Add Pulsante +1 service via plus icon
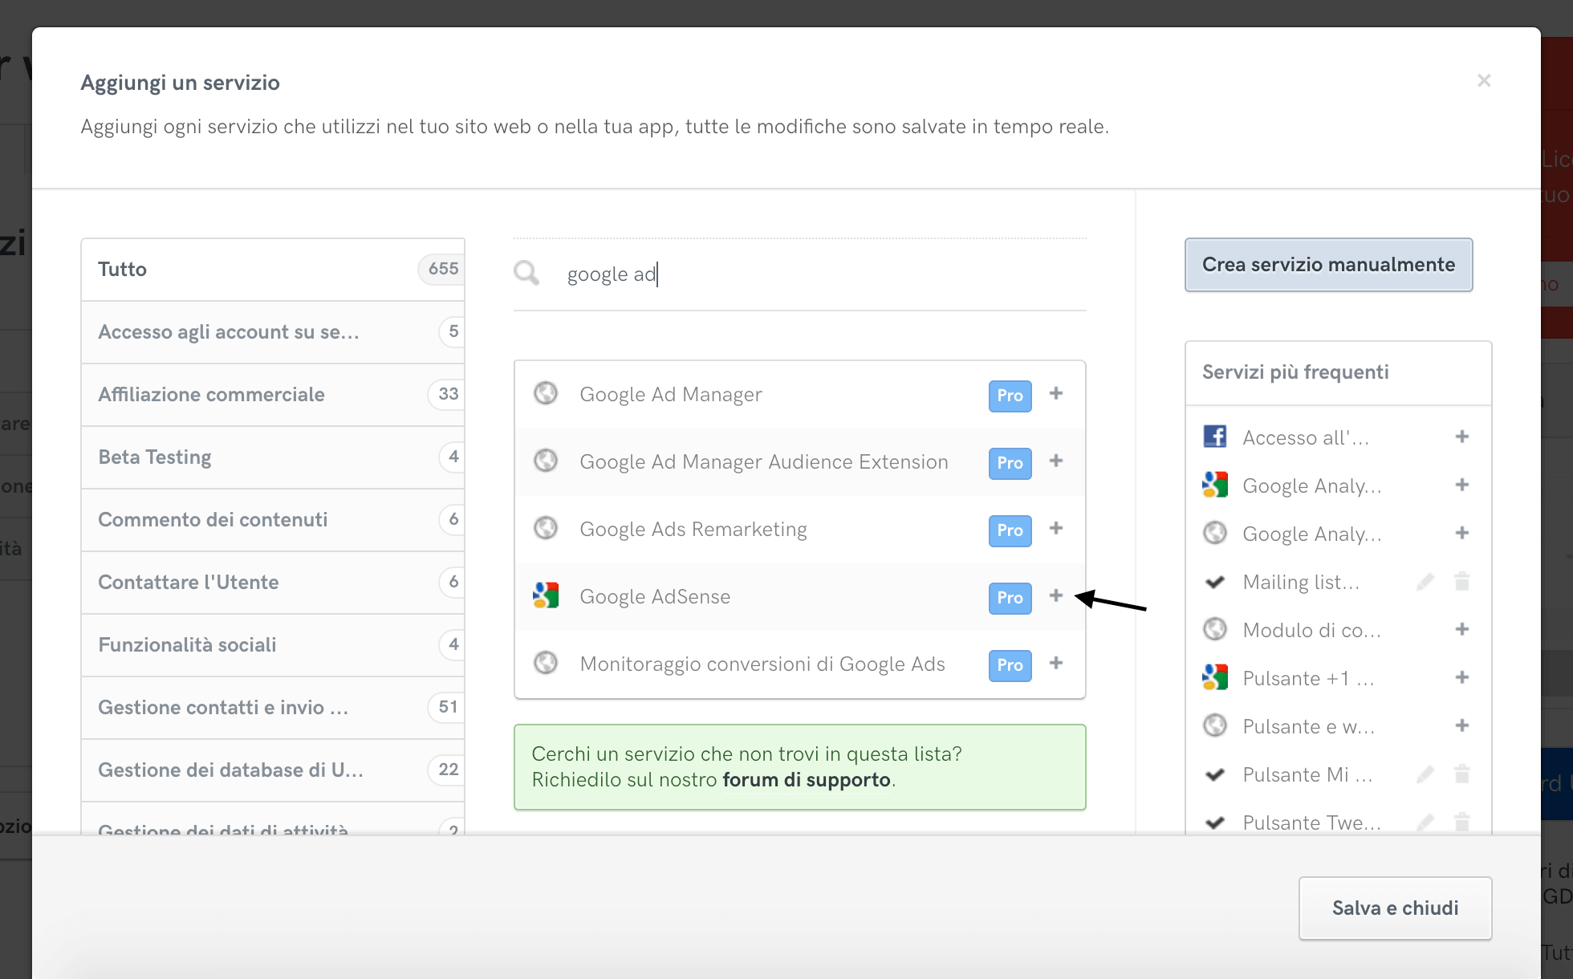Image resolution: width=1573 pixels, height=979 pixels. (1462, 677)
